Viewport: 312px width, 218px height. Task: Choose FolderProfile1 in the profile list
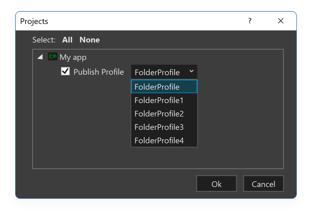coord(158,100)
